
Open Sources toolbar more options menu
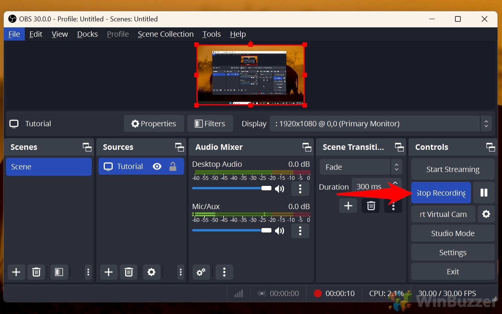pos(180,272)
